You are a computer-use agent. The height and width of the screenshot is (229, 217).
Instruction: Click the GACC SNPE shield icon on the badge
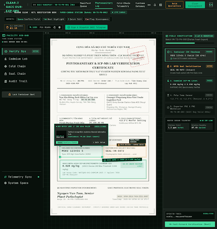(x=105, y=160)
